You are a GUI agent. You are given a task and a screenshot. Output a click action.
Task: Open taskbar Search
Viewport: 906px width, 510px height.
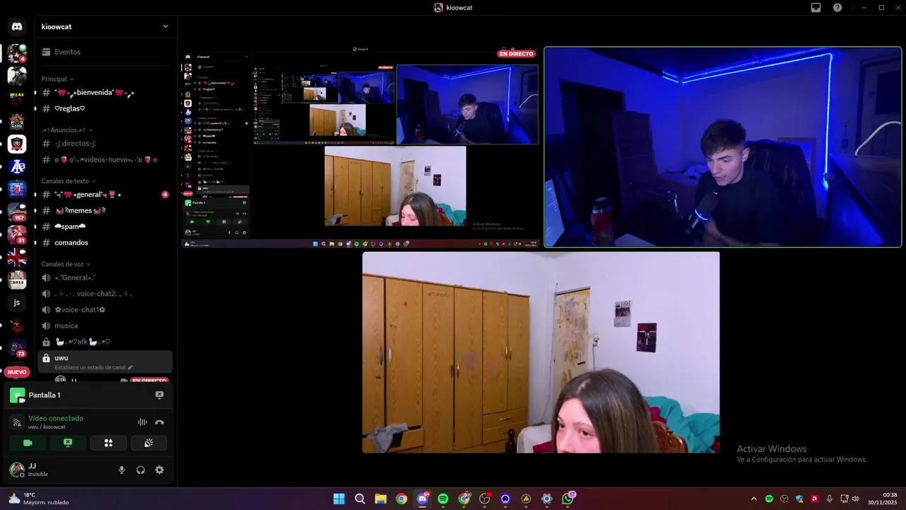point(360,499)
